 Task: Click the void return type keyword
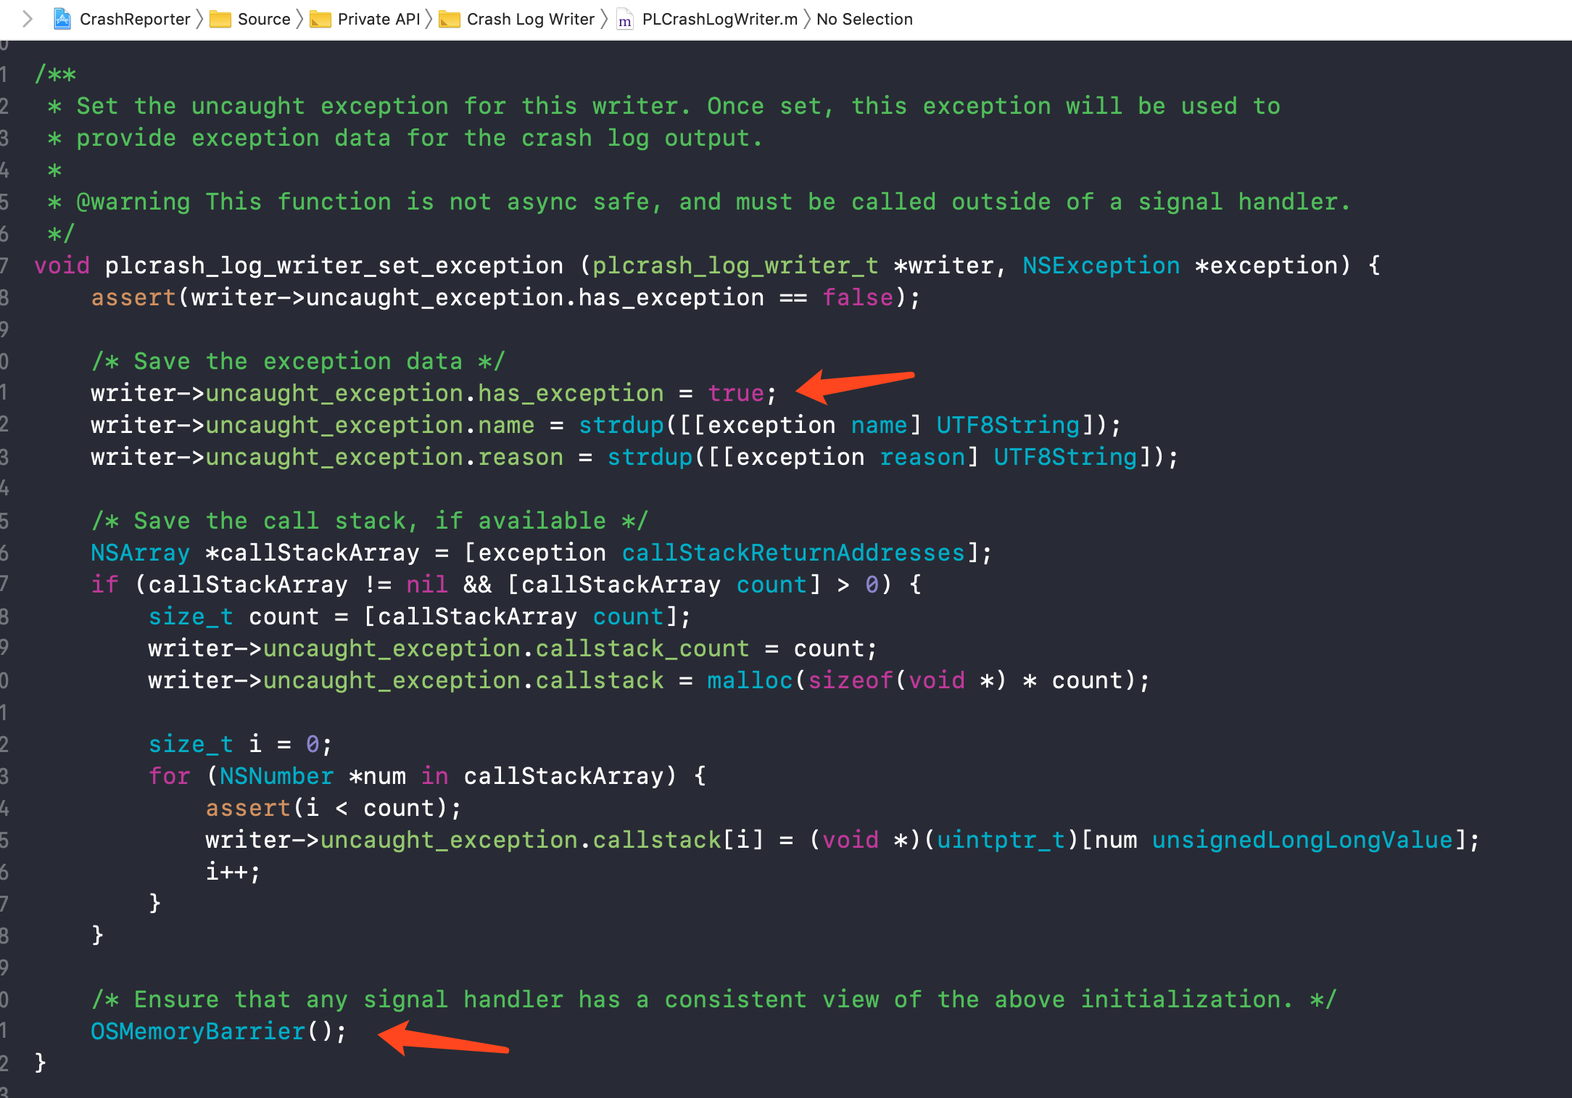[x=62, y=265]
